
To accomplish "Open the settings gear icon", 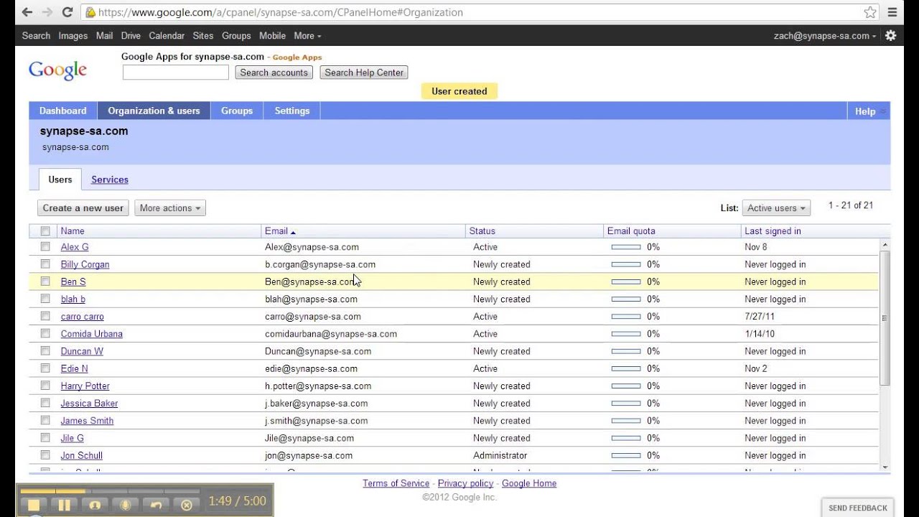I will (x=890, y=35).
